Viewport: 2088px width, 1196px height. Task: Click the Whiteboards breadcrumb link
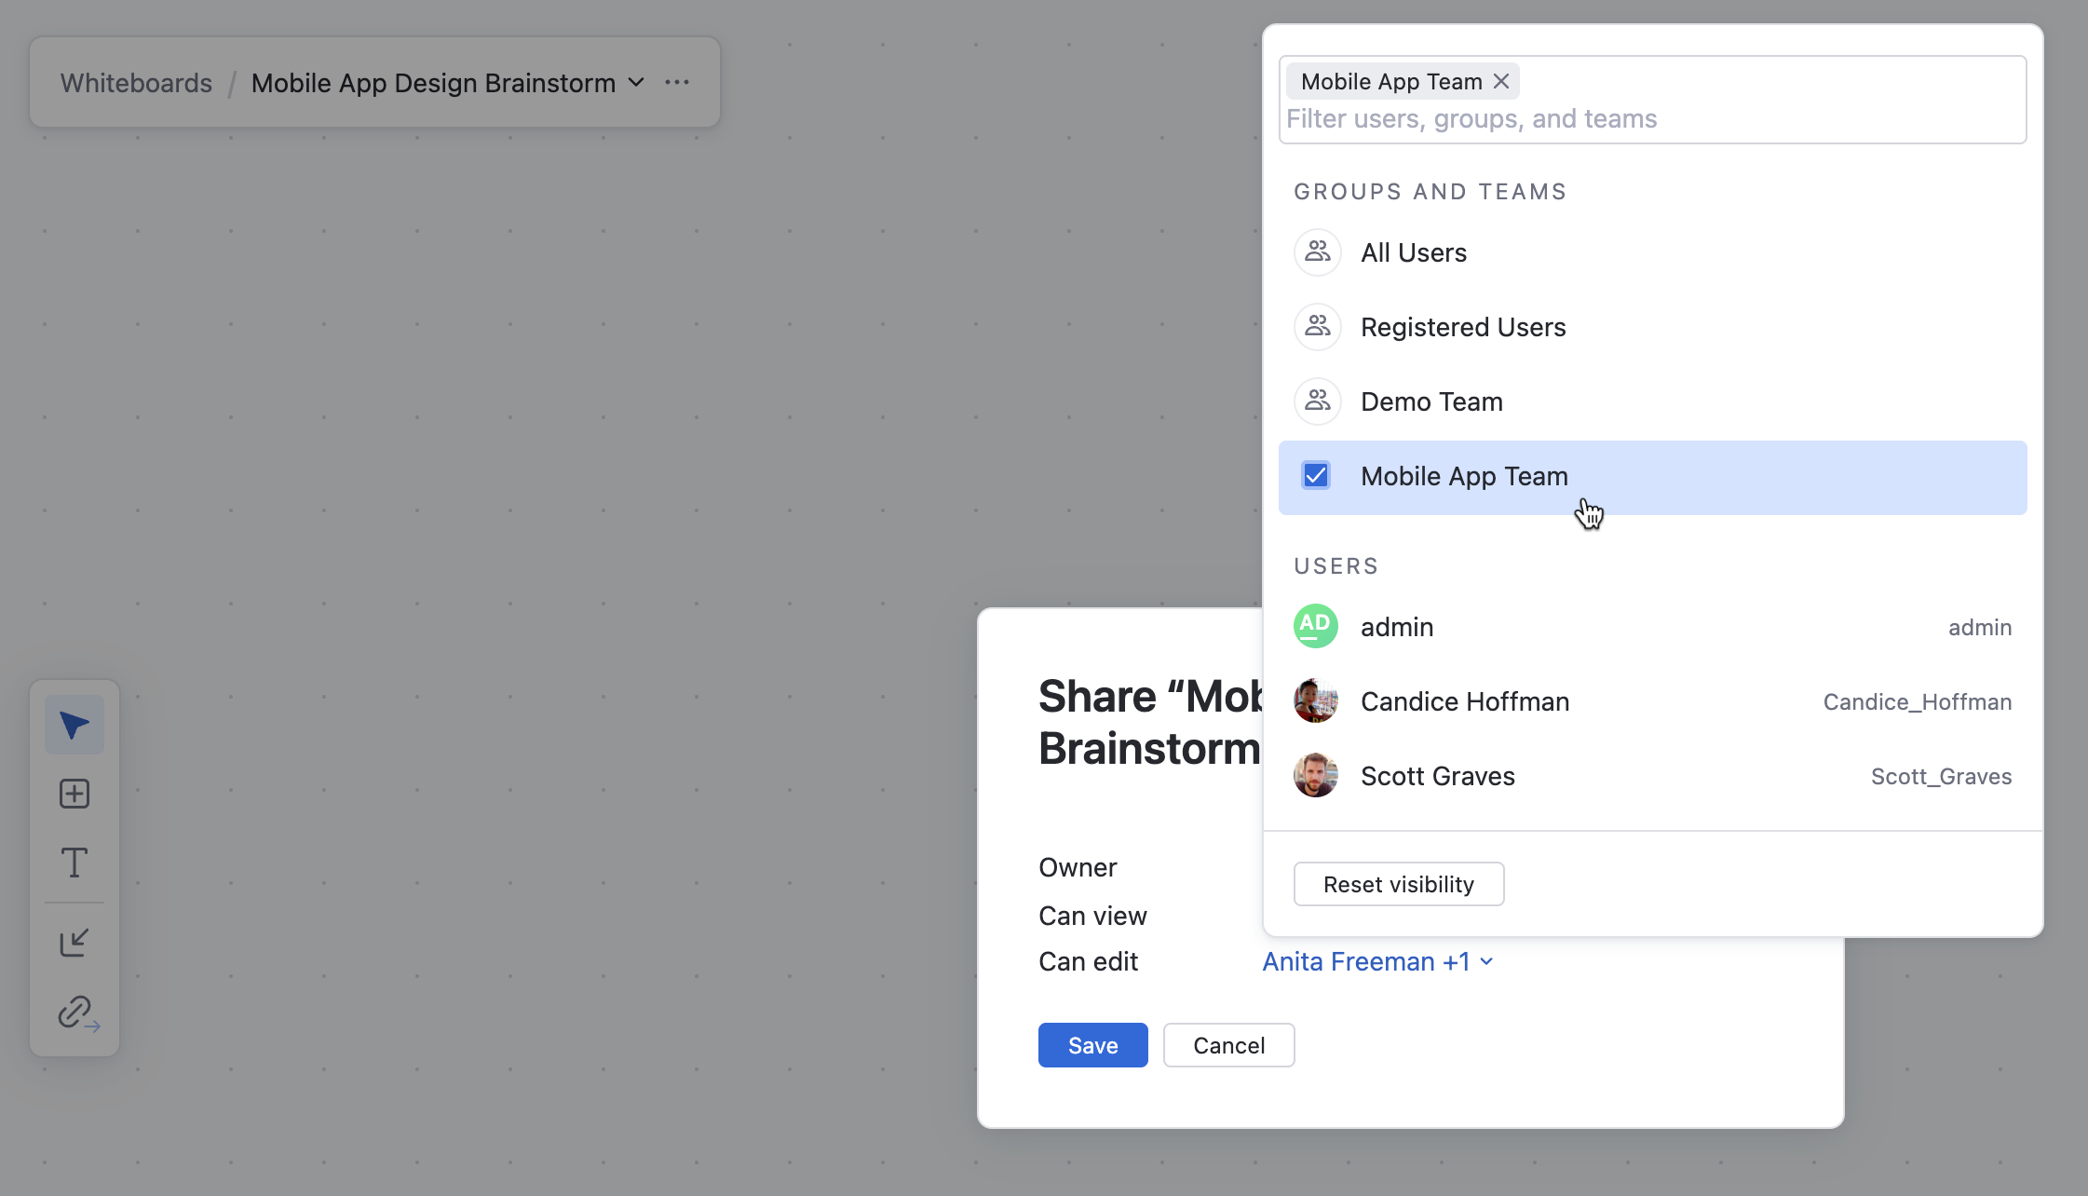pyautogui.click(x=136, y=83)
